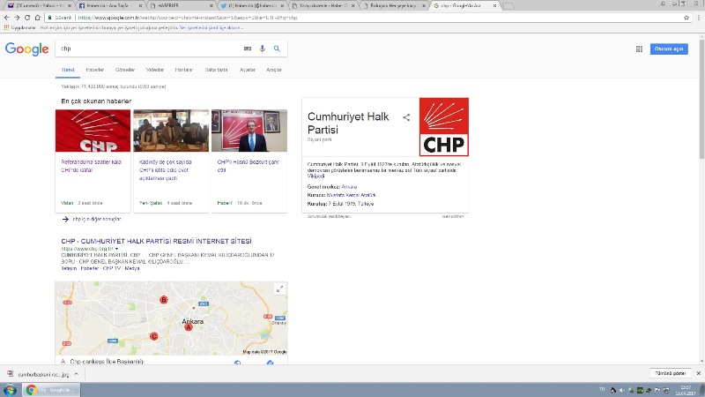Viewport: 705px width, 397px height.
Task: Expand the Daha fazla search menu
Action: 216,70
